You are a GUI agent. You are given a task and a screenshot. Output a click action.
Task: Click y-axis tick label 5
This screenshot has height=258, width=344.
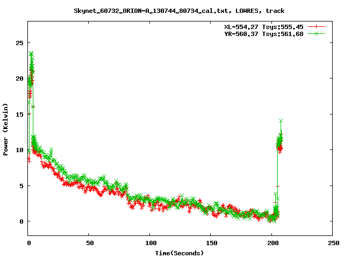tap(21, 186)
